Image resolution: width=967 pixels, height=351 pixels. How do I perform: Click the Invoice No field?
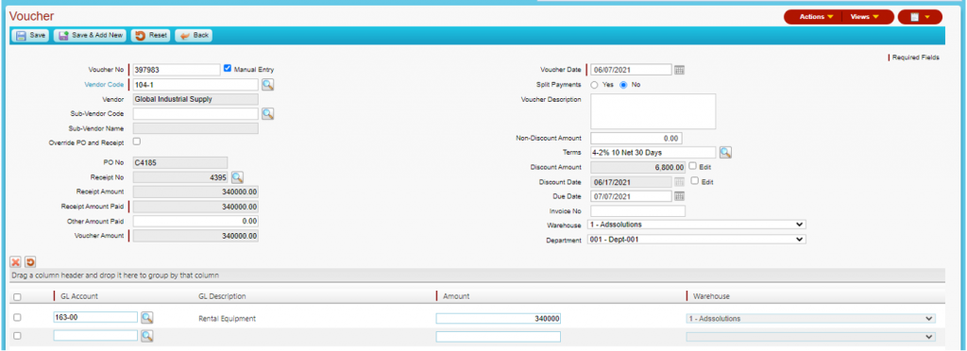[x=637, y=211]
